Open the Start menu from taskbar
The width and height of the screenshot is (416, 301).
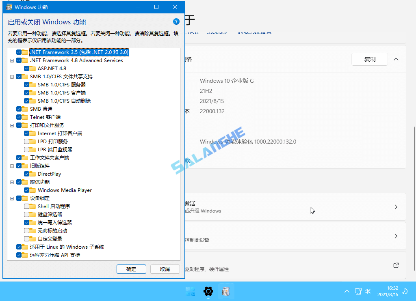pos(190,291)
